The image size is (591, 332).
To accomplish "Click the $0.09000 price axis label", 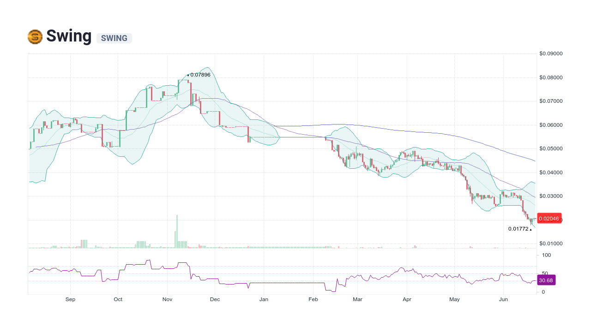I will coord(550,53).
